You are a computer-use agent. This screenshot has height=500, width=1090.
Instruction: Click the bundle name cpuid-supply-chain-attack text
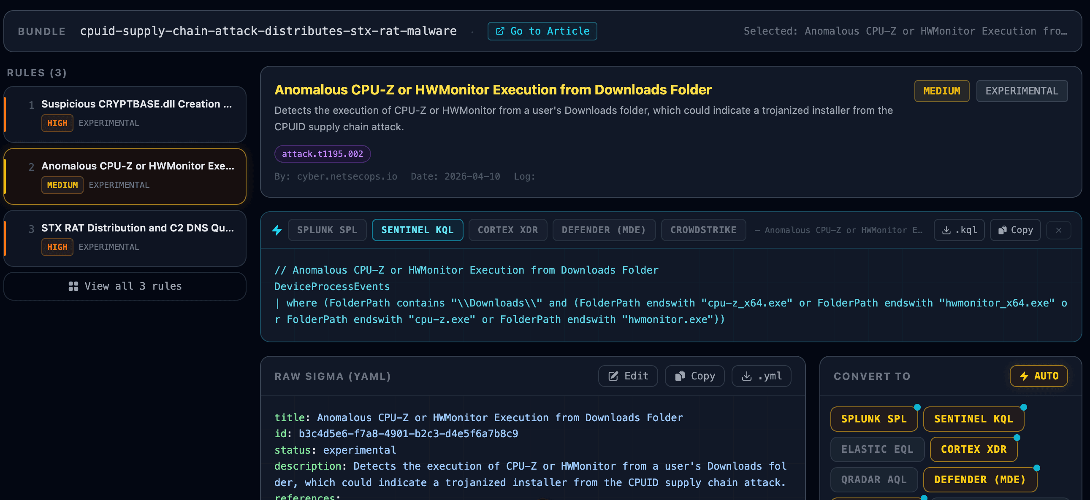pos(268,31)
